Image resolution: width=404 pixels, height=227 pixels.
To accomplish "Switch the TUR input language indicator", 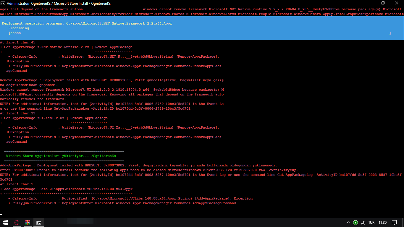I will (x=371, y=223).
